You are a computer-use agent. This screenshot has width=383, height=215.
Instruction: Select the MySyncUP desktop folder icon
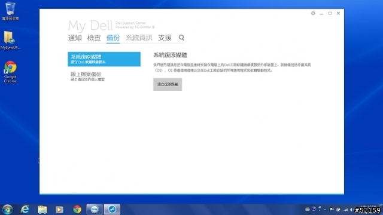point(10,41)
